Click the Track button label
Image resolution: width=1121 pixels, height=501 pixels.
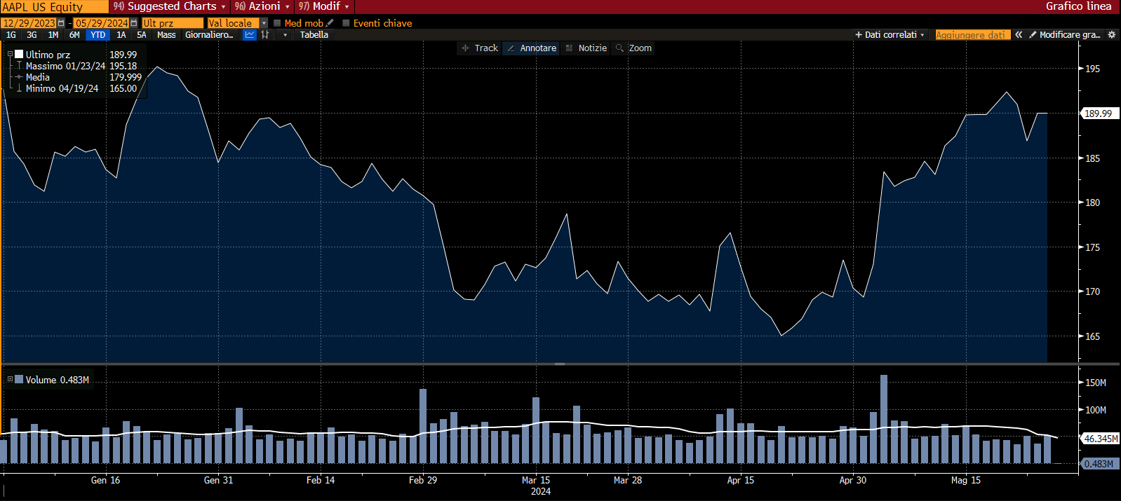click(x=486, y=48)
